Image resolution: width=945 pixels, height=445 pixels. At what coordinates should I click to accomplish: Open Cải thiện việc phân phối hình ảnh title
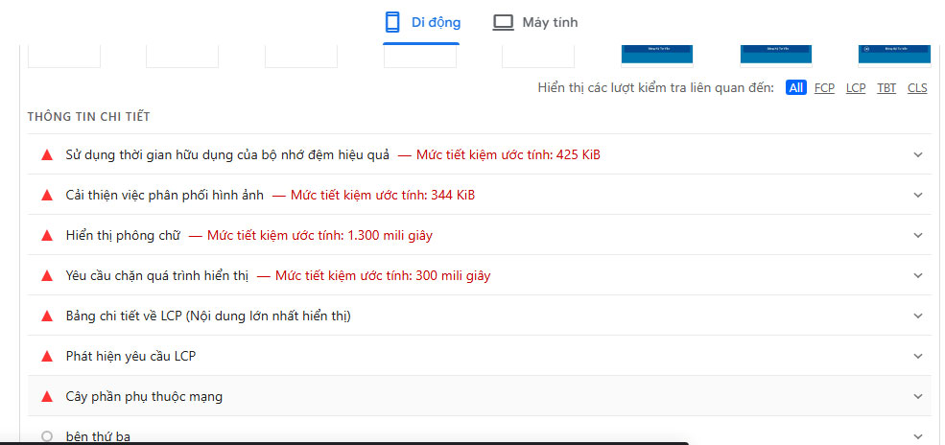coord(164,195)
